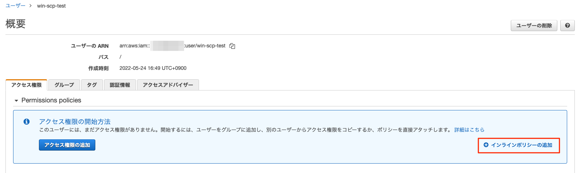
Task: Click the plus icon for インラインポリシーの追加
Action: pyautogui.click(x=486, y=145)
